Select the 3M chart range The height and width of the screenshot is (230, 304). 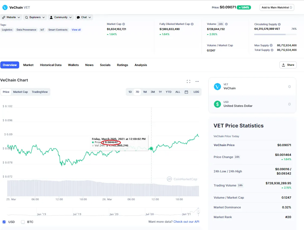pos(153,92)
